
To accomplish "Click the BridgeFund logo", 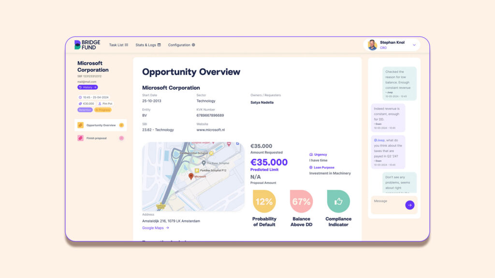I will pyautogui.click(x=87, y=45).
